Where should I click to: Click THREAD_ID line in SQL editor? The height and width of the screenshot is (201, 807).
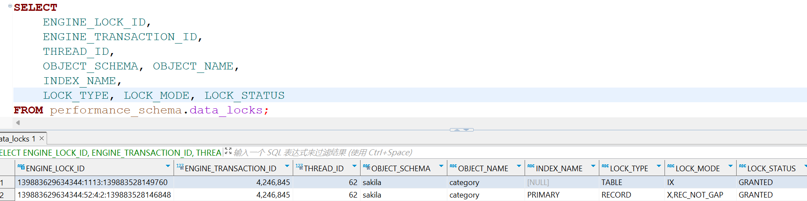pyautogui.click(x=76, y=52)
